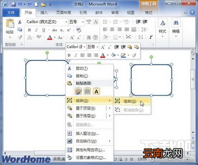Click align text left in ribbon paragraph group
The width and height of the screenshot is (198, 165).
[105, 29]
